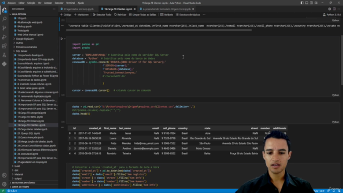Open the Terminal menu
This screenshot has height=193, width=343.
coord(70,3)
